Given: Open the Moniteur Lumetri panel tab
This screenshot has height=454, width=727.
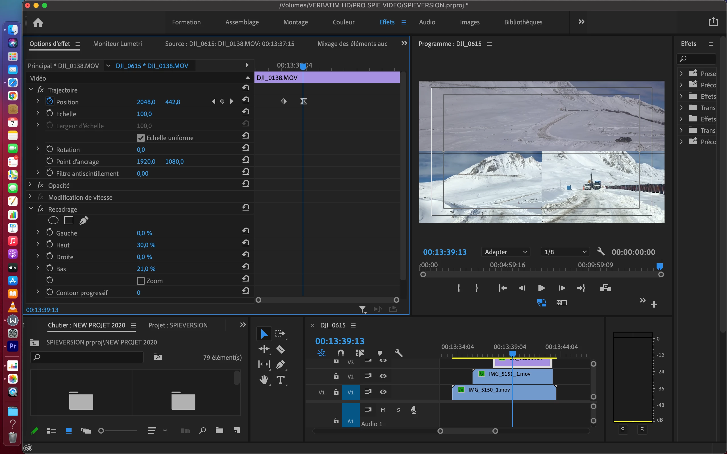Looking at the screenshot, I should 118,44.
